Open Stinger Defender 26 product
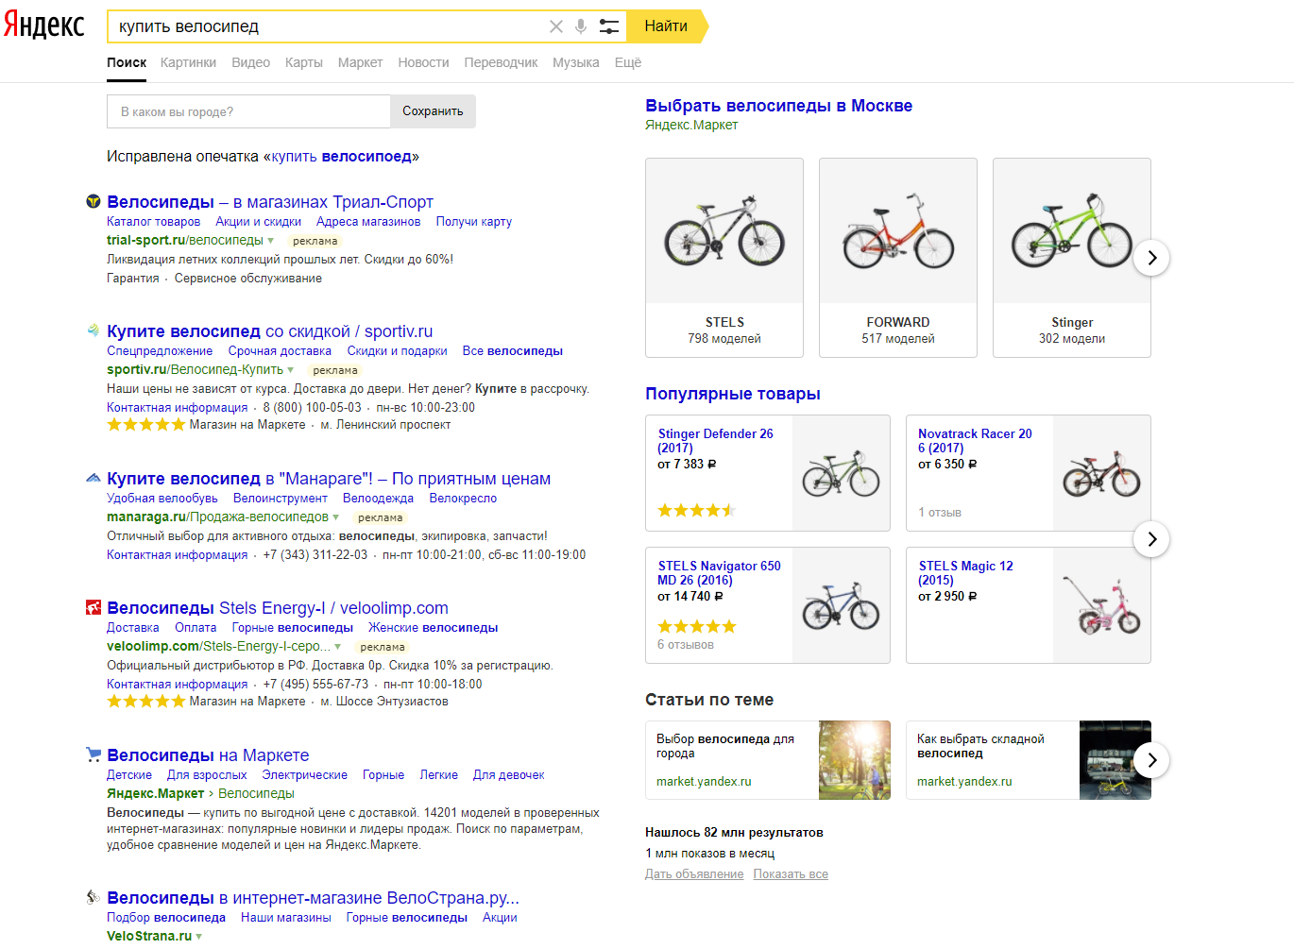 (768, 473)
